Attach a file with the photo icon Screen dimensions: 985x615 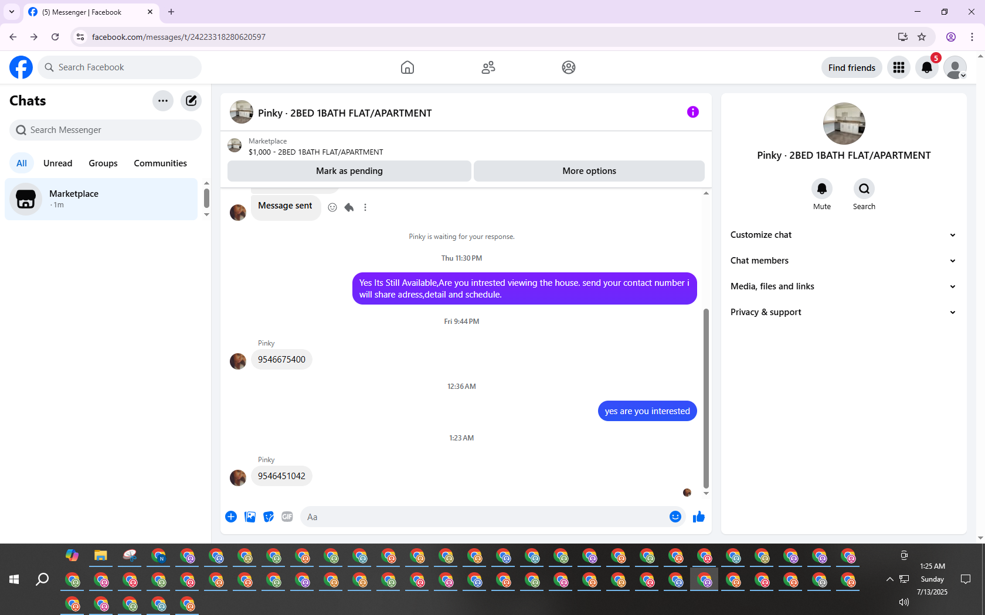[250, 517]
